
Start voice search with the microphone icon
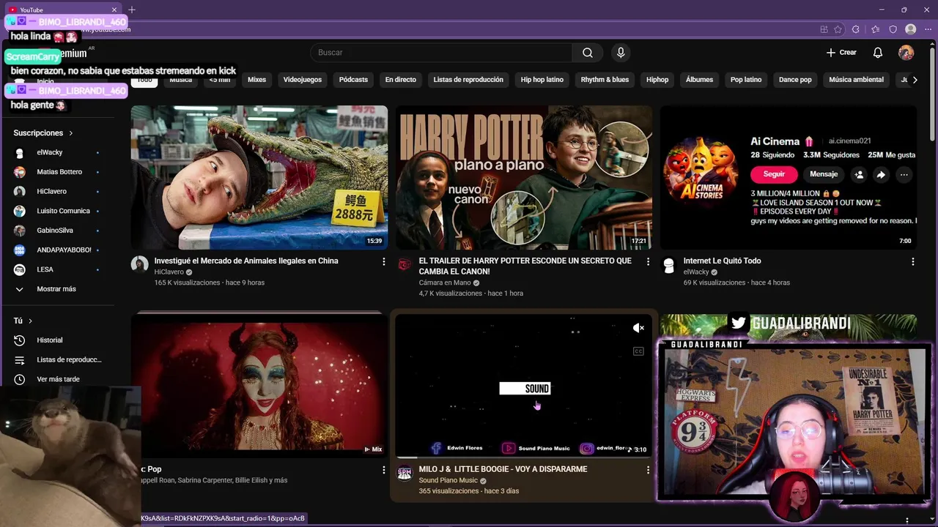point(621,53)
